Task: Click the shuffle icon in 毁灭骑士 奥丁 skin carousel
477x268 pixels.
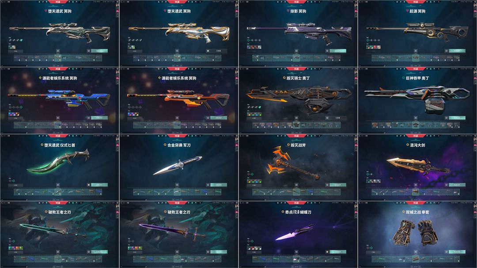Action: pos(303,125)
